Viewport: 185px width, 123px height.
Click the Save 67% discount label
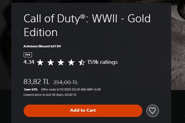pos(31,89)
